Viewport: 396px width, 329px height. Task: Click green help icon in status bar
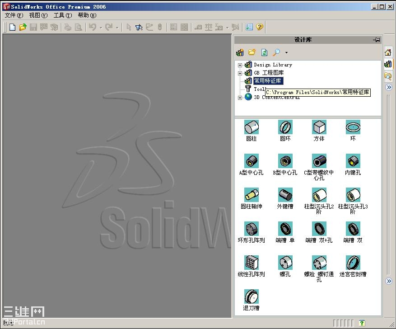click(362, 323)
